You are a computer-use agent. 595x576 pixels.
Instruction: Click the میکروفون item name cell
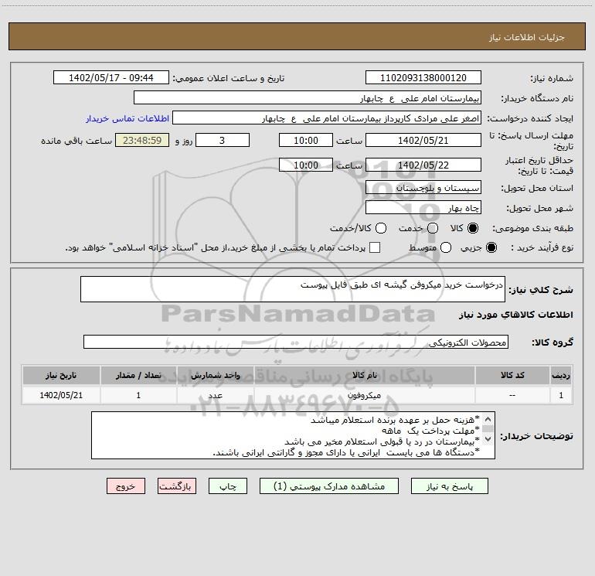click(364, 395)
